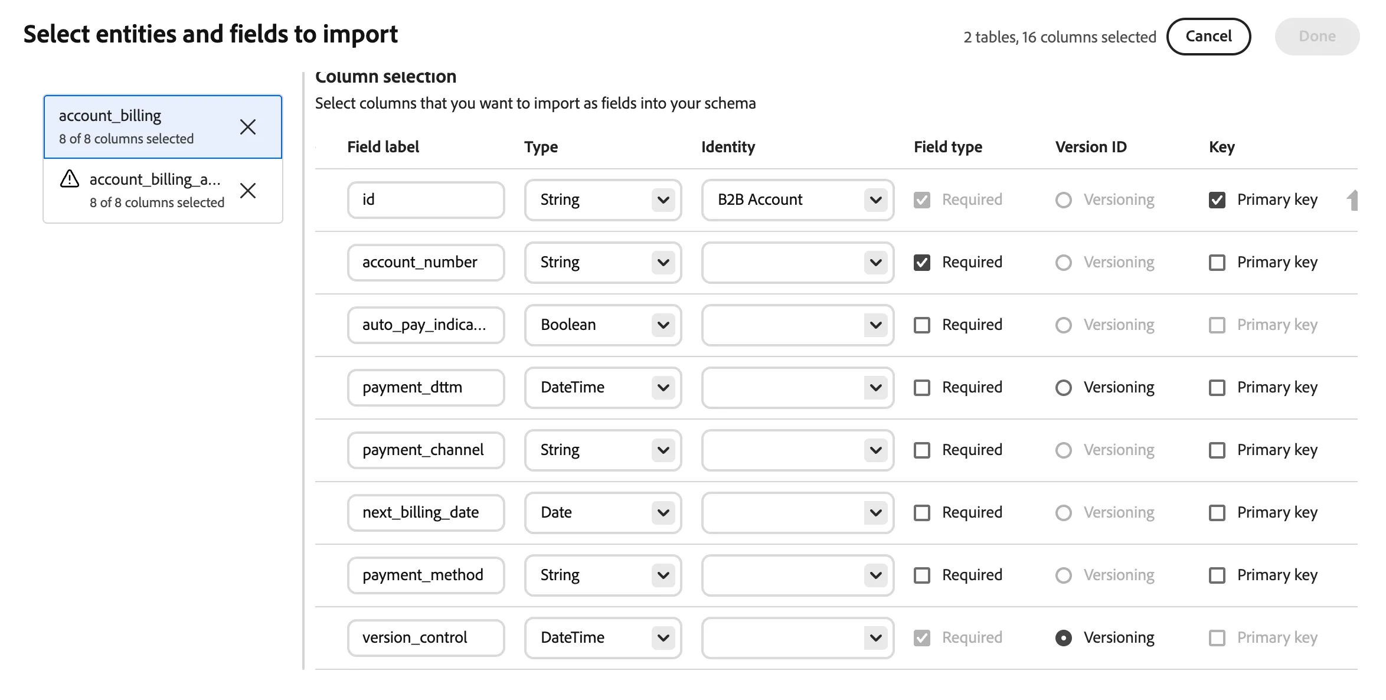Change the Boolean type for auto_pay_indica...
The width and height of the screenshot is (1386, 700).
(x=603, y=325)
